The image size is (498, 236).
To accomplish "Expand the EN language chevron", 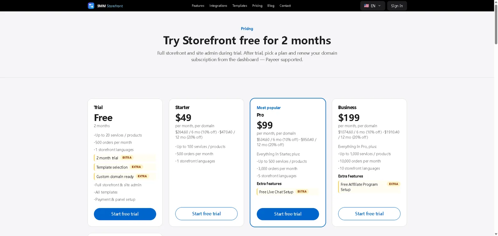I will coord(379,6).
